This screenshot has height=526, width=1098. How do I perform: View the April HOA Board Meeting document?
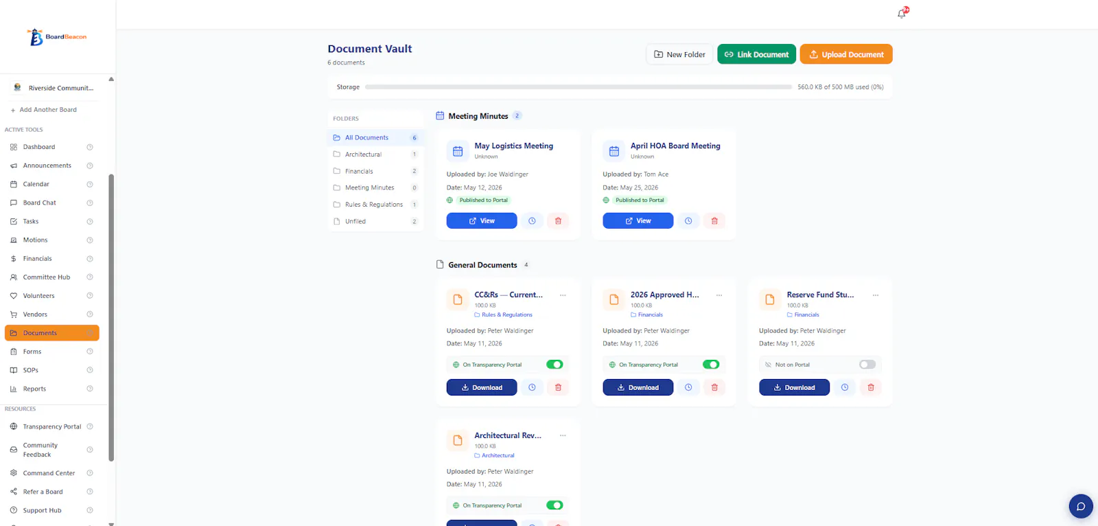pyautogui.click(x=638, y=221)
